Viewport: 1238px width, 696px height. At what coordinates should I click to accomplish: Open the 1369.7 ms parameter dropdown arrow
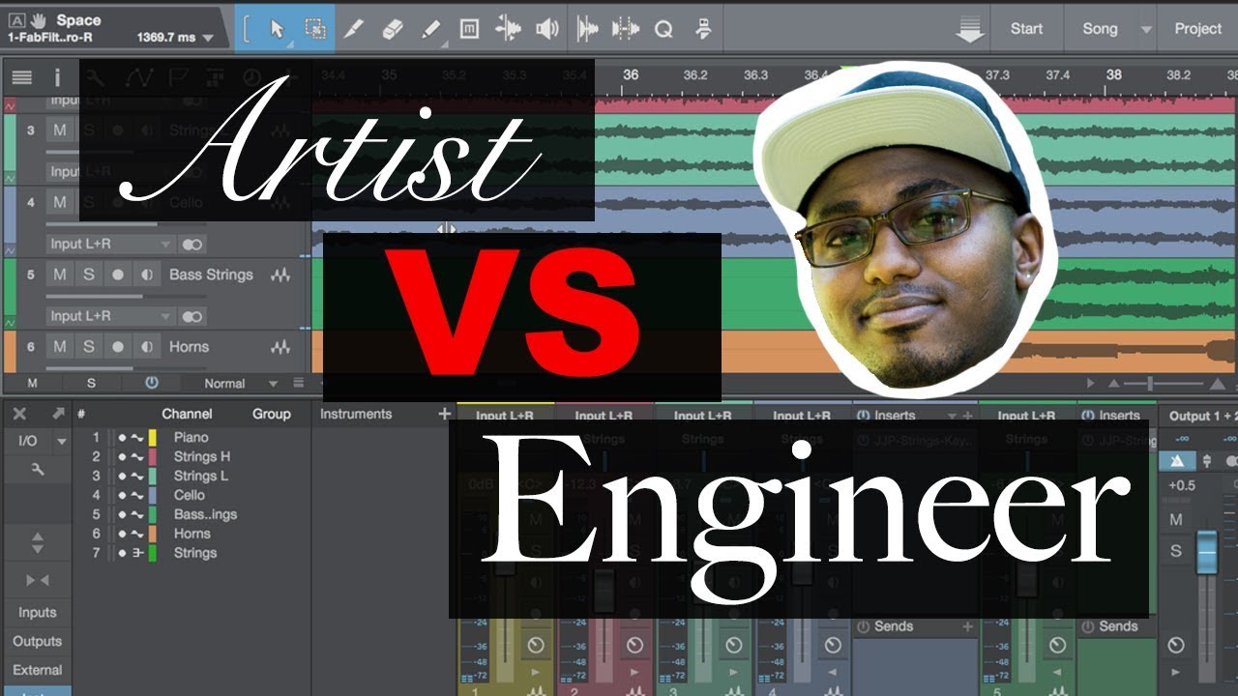(x=210, y=39)
